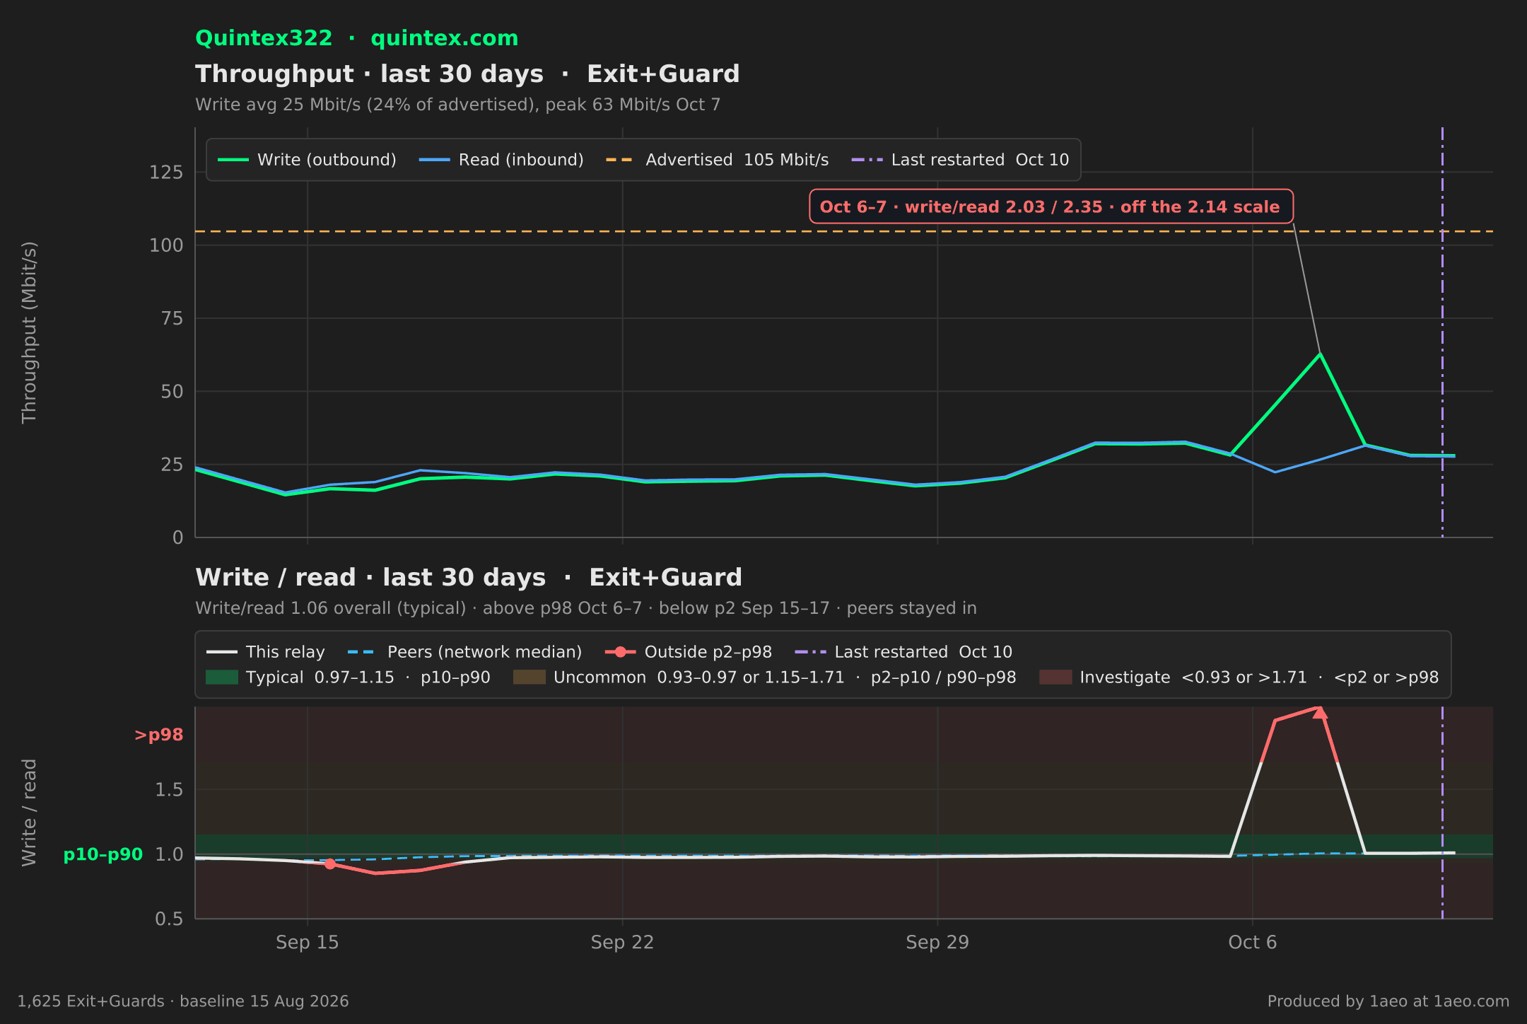Click the Quintex322 relay name heading
1527x1024 pixels.
click(264, 38)
